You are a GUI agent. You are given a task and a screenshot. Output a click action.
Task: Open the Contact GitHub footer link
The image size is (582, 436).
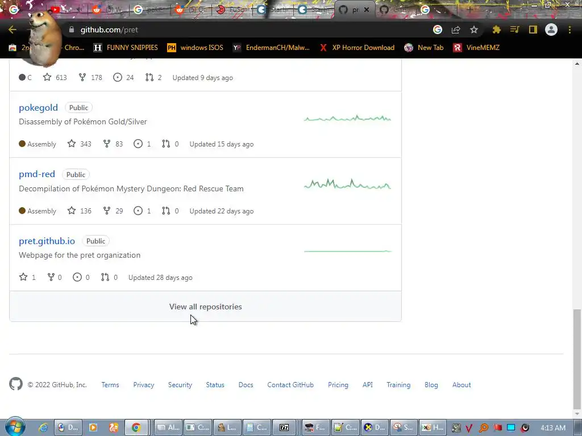[290, 385]
